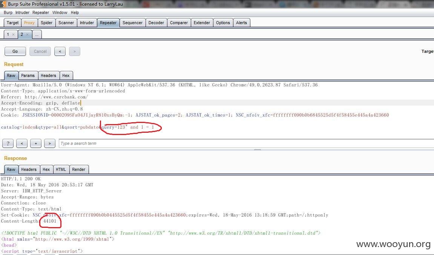Open the Help menu
Screen dimensions: 434x255
click(75, 12)
